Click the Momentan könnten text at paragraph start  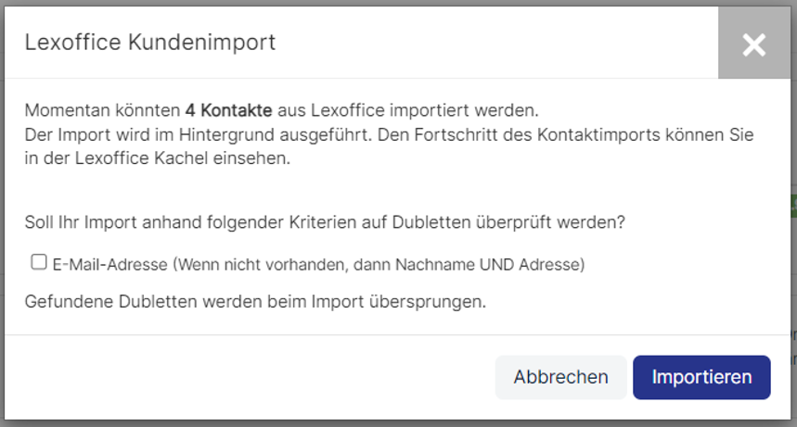[102, 110]
